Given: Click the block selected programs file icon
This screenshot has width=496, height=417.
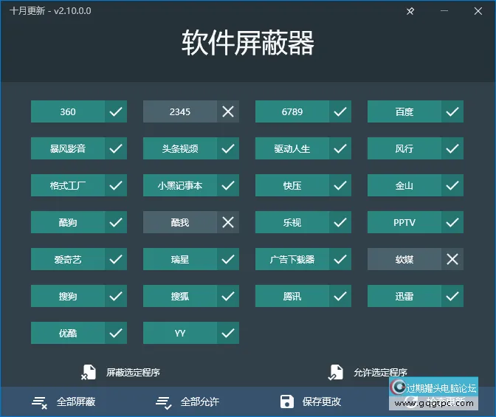Looking at the screenshot, I should [89, 372].
